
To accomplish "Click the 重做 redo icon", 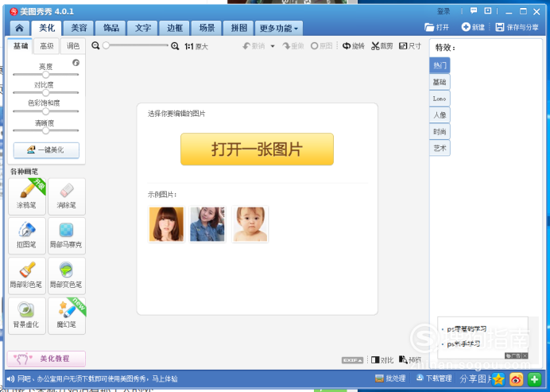I will pos(286,46).
